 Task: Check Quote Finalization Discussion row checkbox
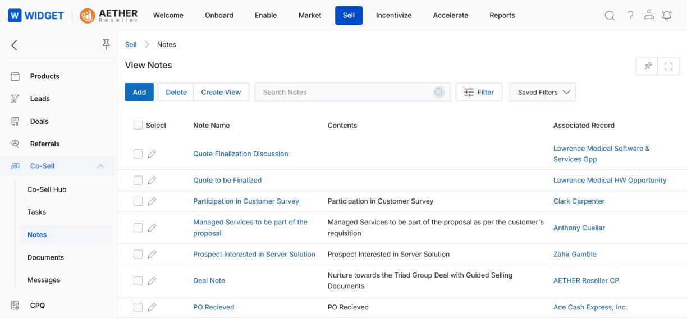pos(138,154)
